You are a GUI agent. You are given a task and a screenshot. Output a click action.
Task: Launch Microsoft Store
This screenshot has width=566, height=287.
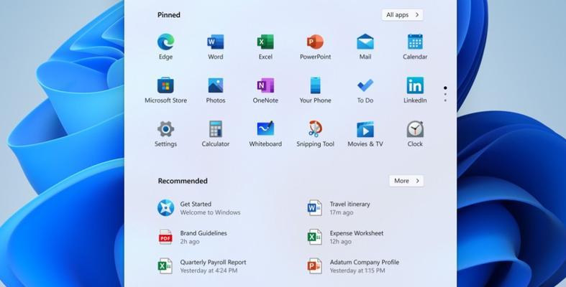165,90
